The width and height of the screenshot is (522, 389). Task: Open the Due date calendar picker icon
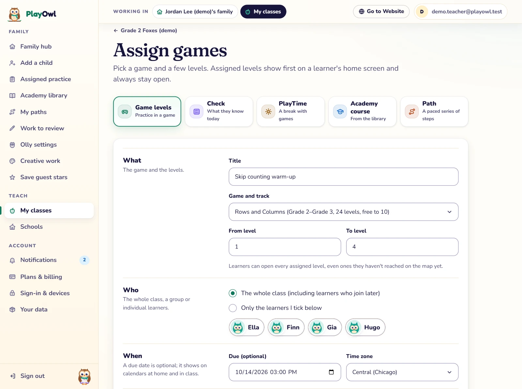331,372
